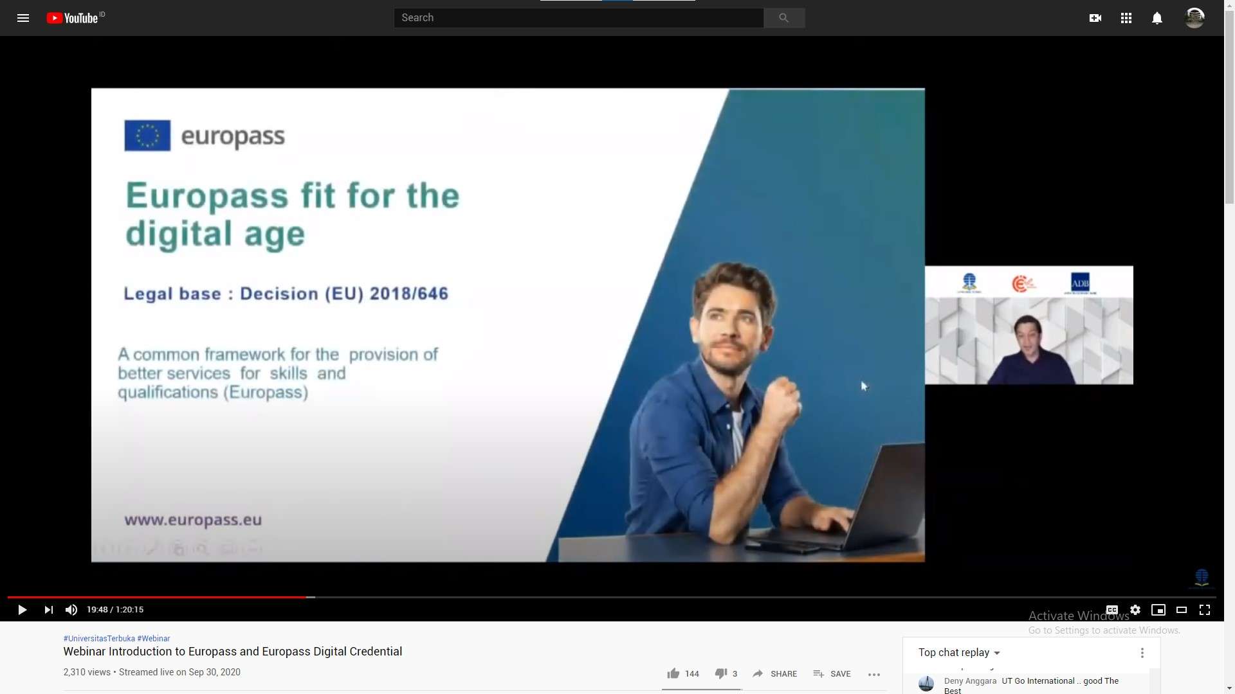1235x694 pixels.
Task: Click Deny Anggara's chat avatar
Action: pyautogui.click(x=926, y=684)
